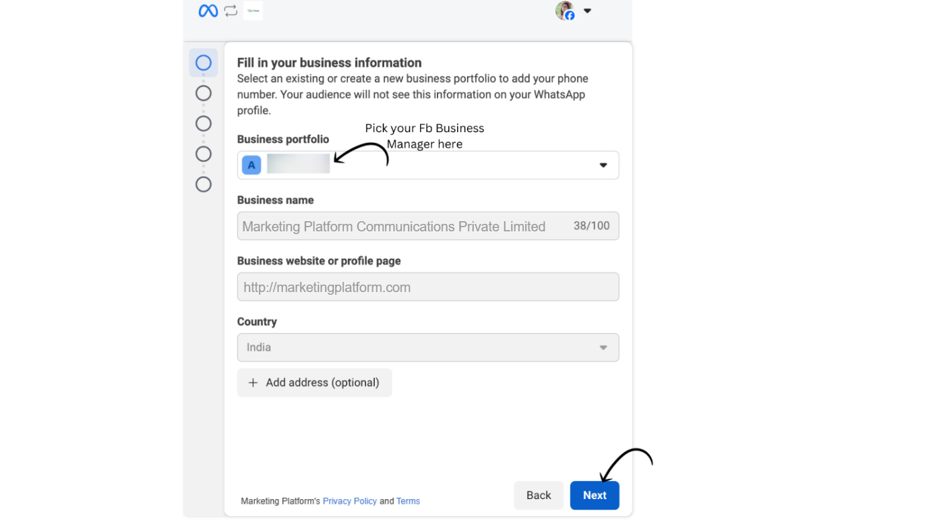Click the sync arrows icon beside Meta logo
Screen dimensions: 933x522
click(231, 11)
